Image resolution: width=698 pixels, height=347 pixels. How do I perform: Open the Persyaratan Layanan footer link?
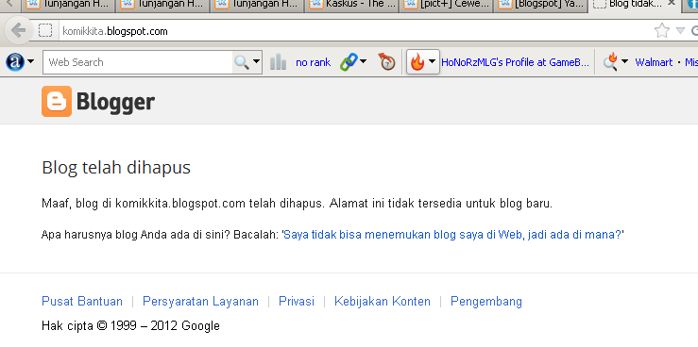[200, 301]
